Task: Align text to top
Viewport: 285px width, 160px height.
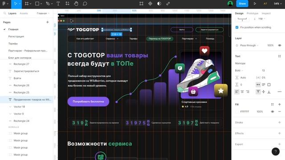Action: (x=258, y=92)
